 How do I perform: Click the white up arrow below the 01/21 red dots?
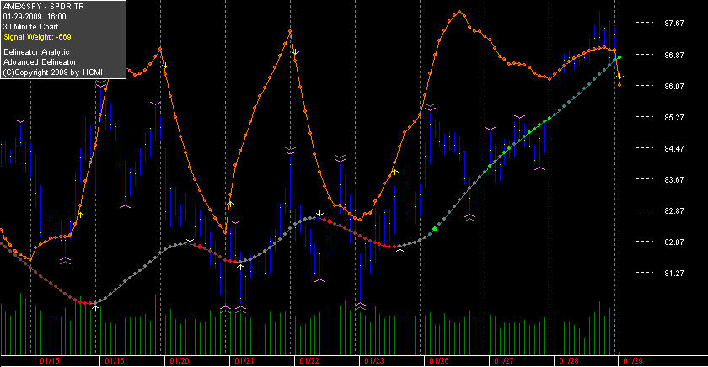pyautogui.click(x=241, y=267)
